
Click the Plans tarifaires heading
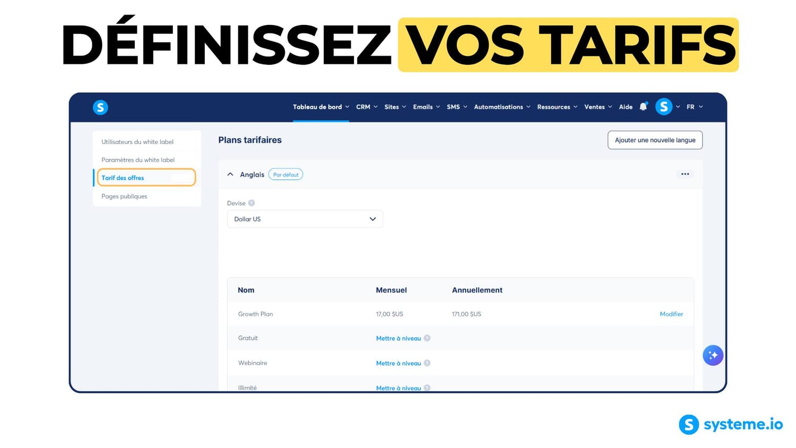(x=250, y=140)
